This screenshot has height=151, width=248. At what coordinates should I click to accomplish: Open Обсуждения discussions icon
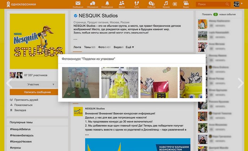(92, 5)
